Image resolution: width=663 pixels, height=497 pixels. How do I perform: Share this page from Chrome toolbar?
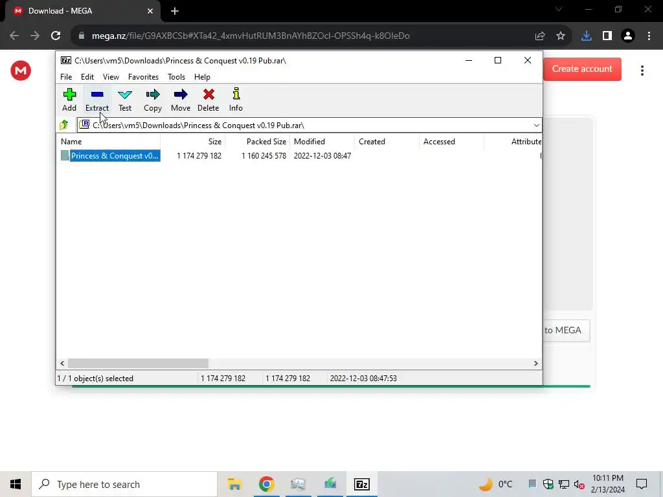click(539, 36)
